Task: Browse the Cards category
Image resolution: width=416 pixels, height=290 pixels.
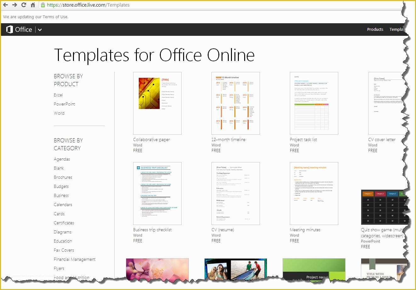Action: coord(59,214)
